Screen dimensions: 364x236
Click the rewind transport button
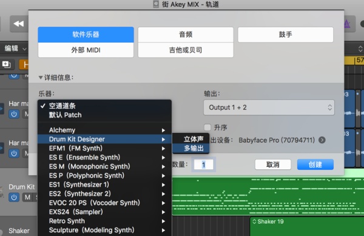pyautogui.click(x=19, y=24)
